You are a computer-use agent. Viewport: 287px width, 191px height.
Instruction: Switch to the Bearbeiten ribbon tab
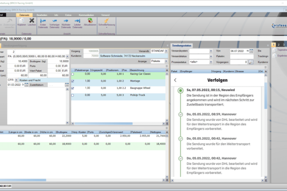point(41,15)
